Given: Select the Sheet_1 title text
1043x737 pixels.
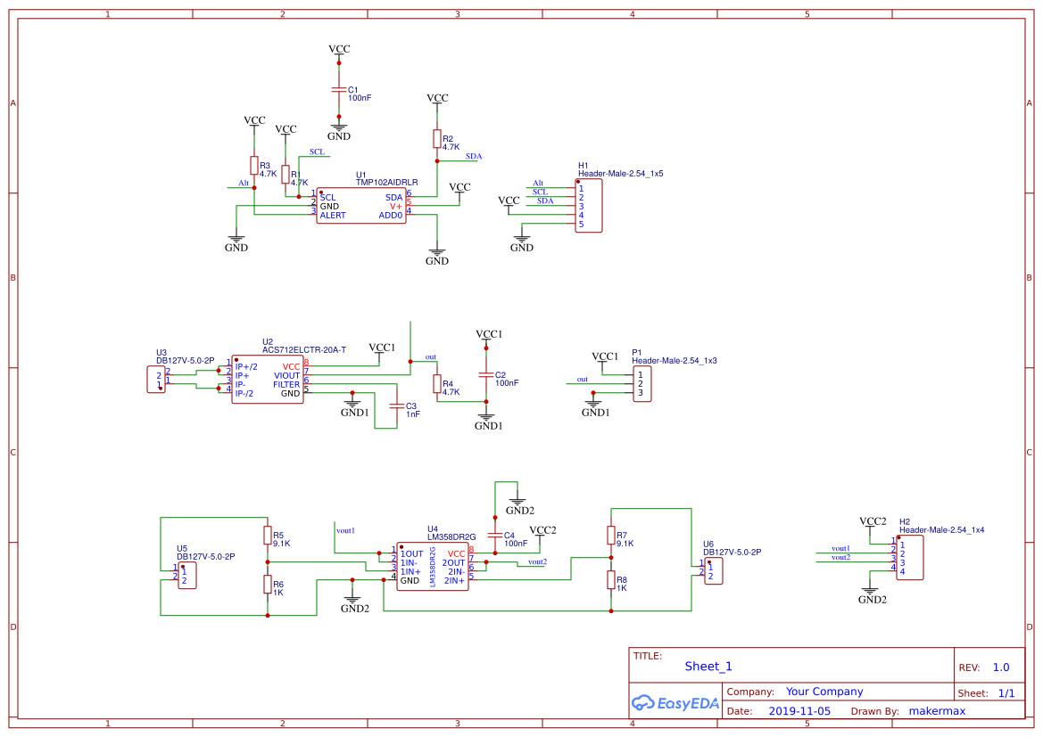Looking at the screenshot, I should (708, 666).
